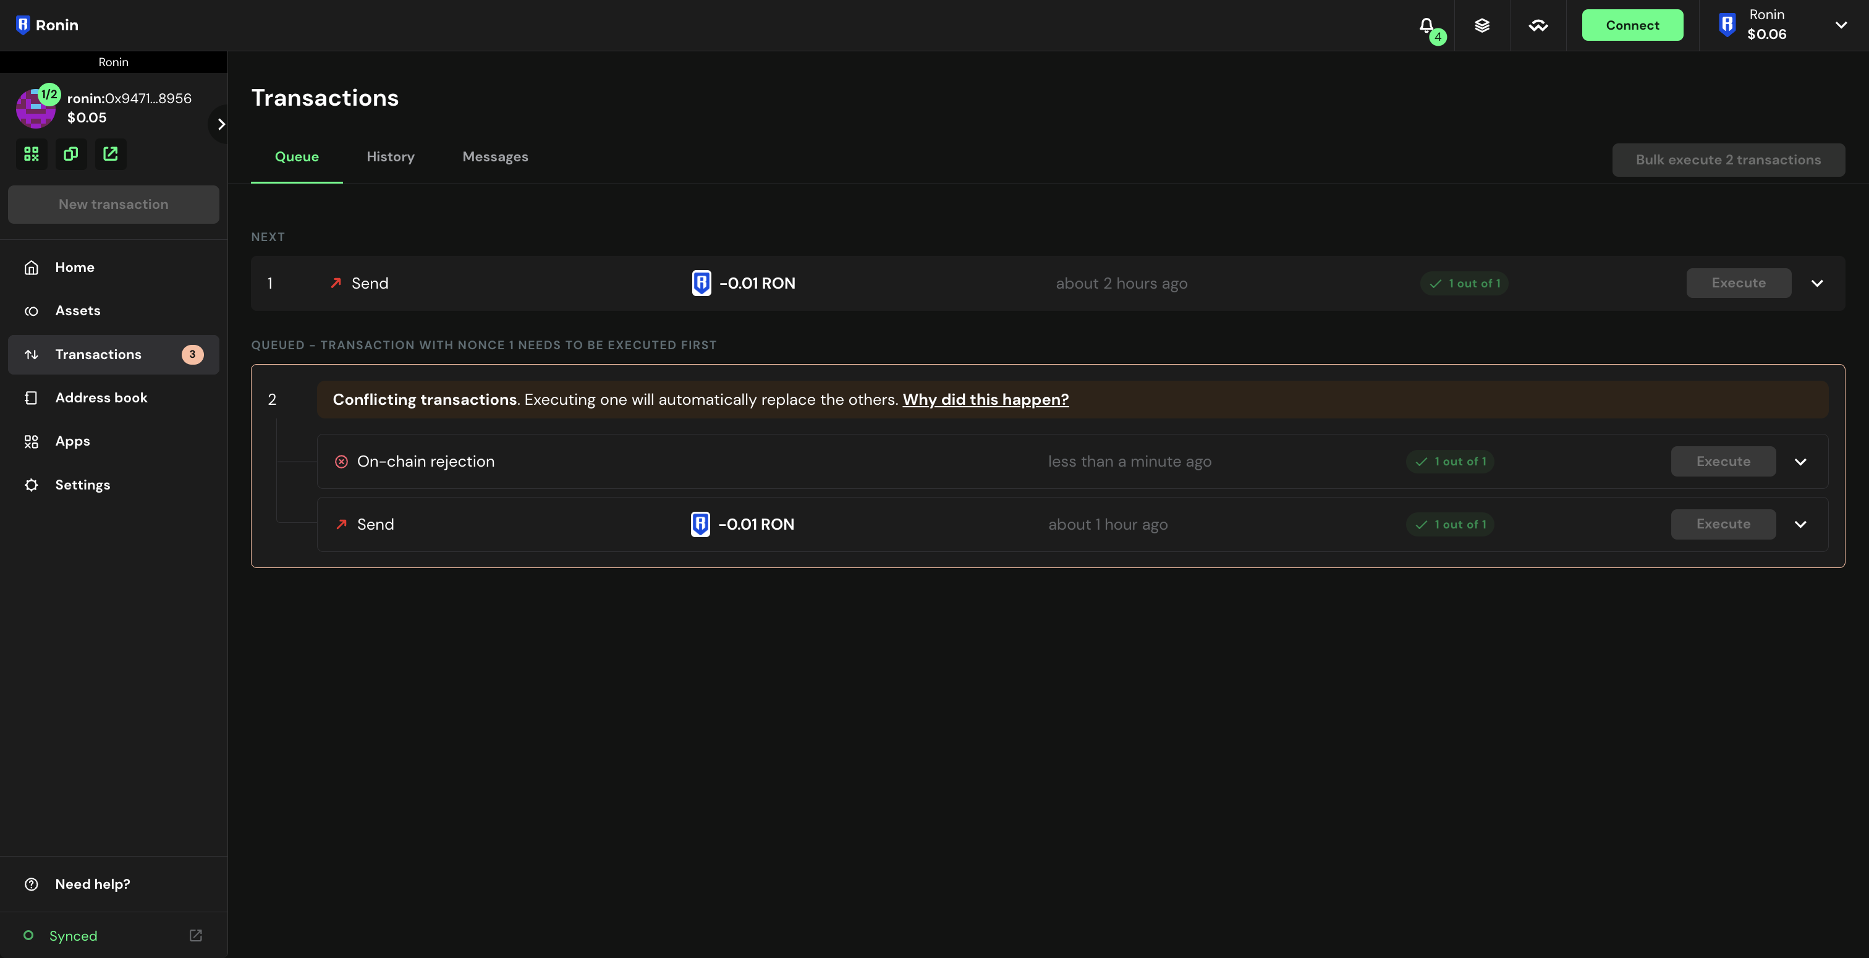1869x958 pixels.
Task: Click the RON token icon in transaction 1
Action: point(701,283)
